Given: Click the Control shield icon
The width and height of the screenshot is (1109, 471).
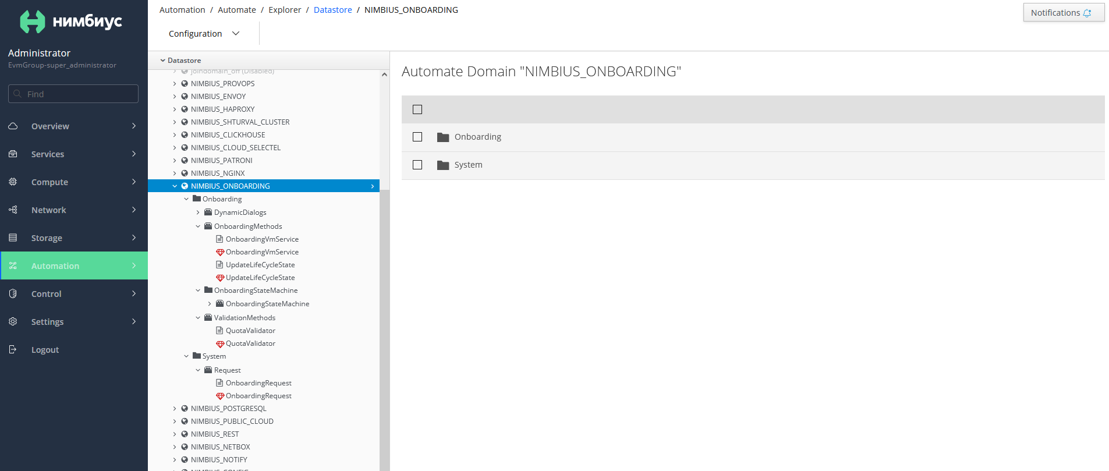Looking at the screenshot, I should tap(13, 293).
